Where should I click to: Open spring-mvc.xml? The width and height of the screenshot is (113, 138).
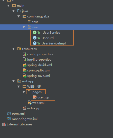click(x=39, y=76)
